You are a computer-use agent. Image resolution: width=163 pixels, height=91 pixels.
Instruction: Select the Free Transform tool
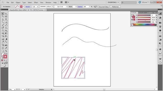(x=6, y=33)
